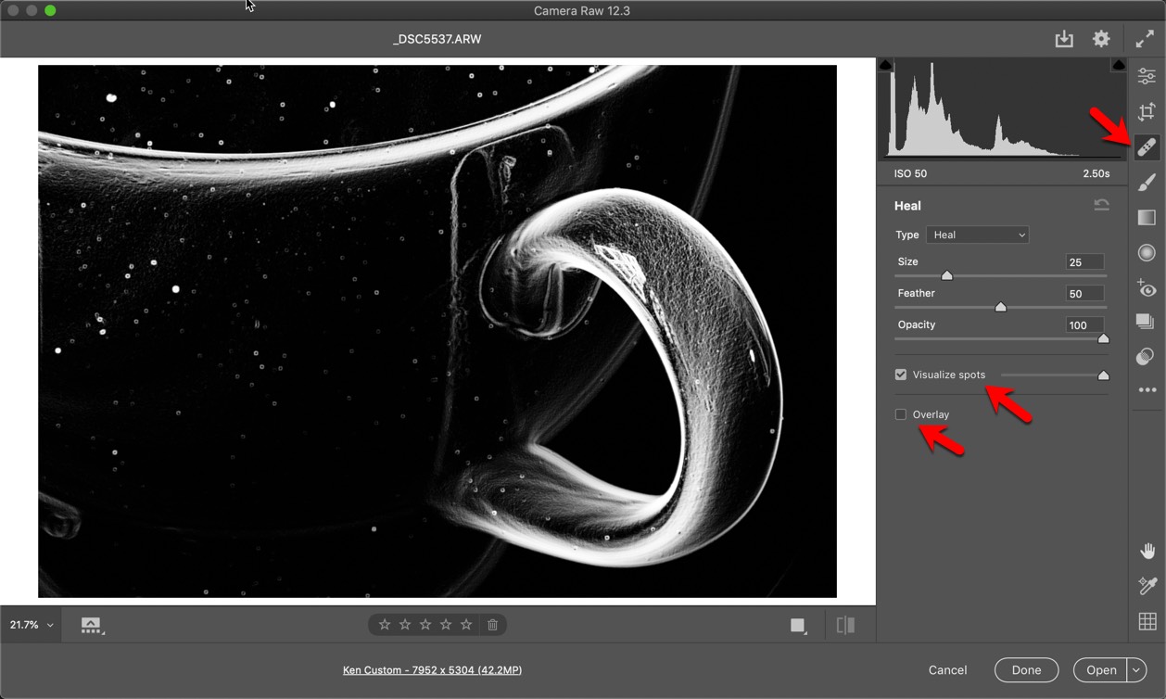Screen dimensions: 1166x699
Task: Uncheck the Visualize spots checkbox
Action: 901,375
